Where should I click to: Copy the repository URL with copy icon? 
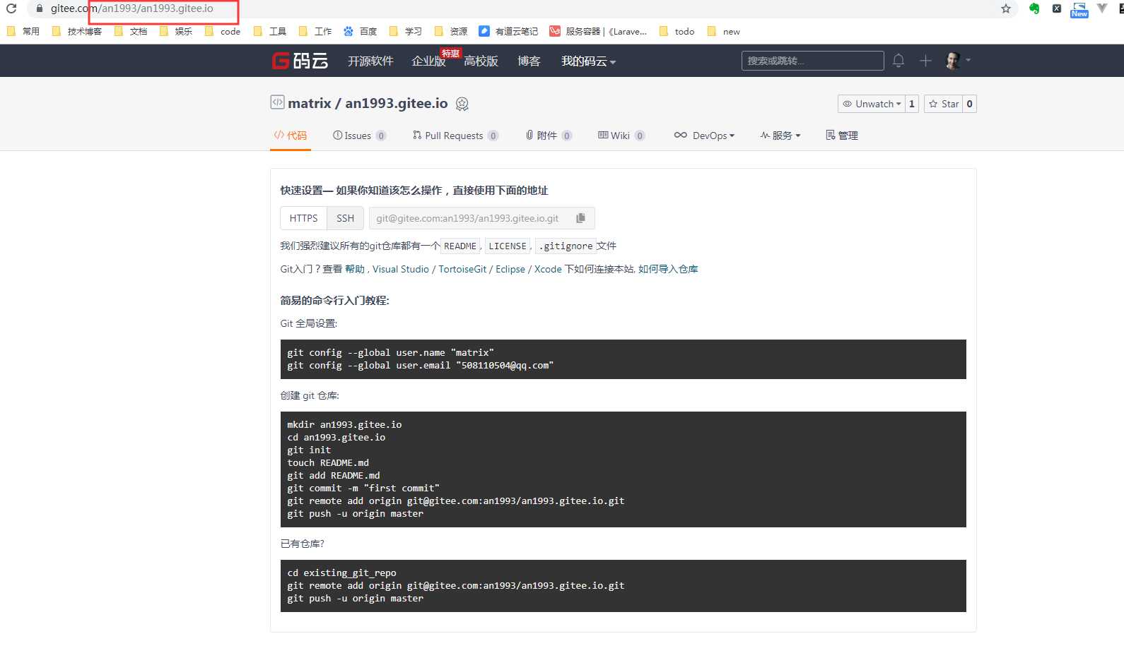(x=580, y=218)
